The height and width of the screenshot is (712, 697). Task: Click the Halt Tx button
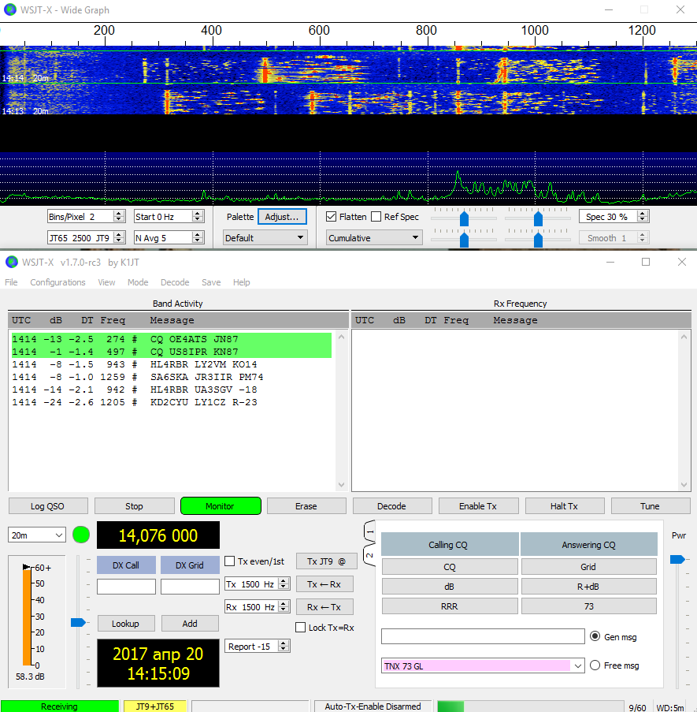click(x=564, y=506)
